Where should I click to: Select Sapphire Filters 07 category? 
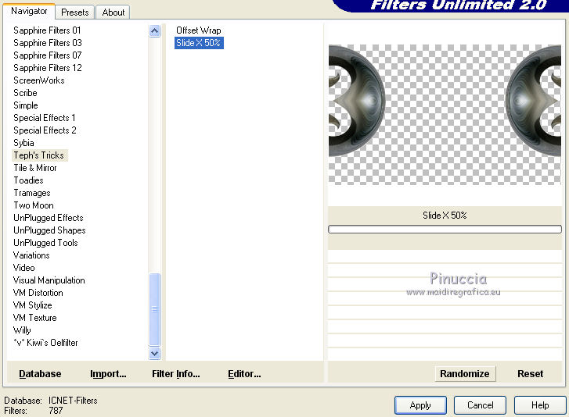click(x=48, y=55)
